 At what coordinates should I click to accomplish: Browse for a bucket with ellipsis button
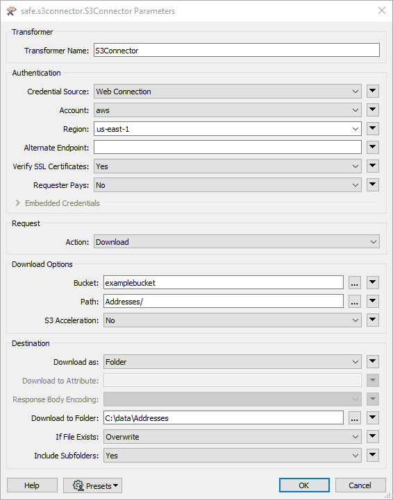[354, 283]
